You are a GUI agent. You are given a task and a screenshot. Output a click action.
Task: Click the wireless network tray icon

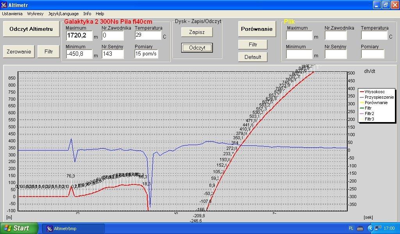coord(378,228)
